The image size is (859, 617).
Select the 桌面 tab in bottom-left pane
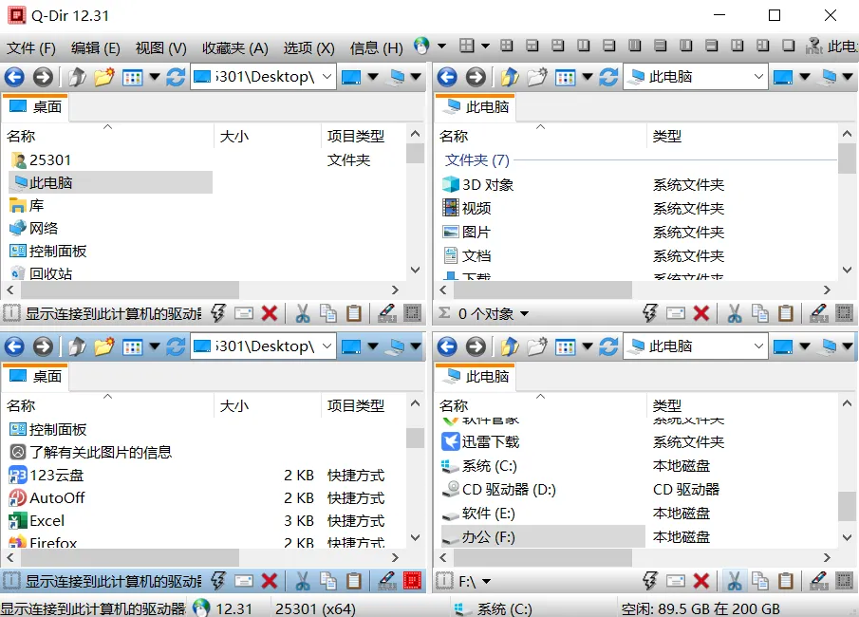coord(36,377)
